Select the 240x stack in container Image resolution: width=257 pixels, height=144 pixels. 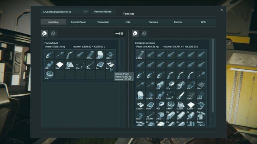click(x=161, y=116)
